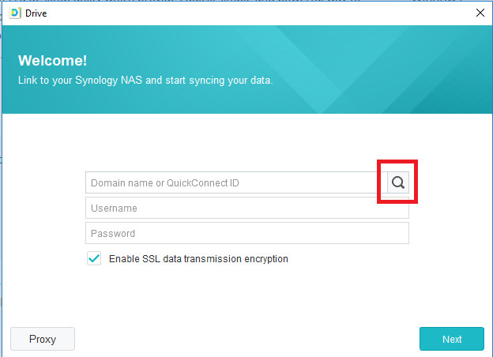Screen dimensions: 493x357
Task: Click into the Username field
Action: pos(247,208)
